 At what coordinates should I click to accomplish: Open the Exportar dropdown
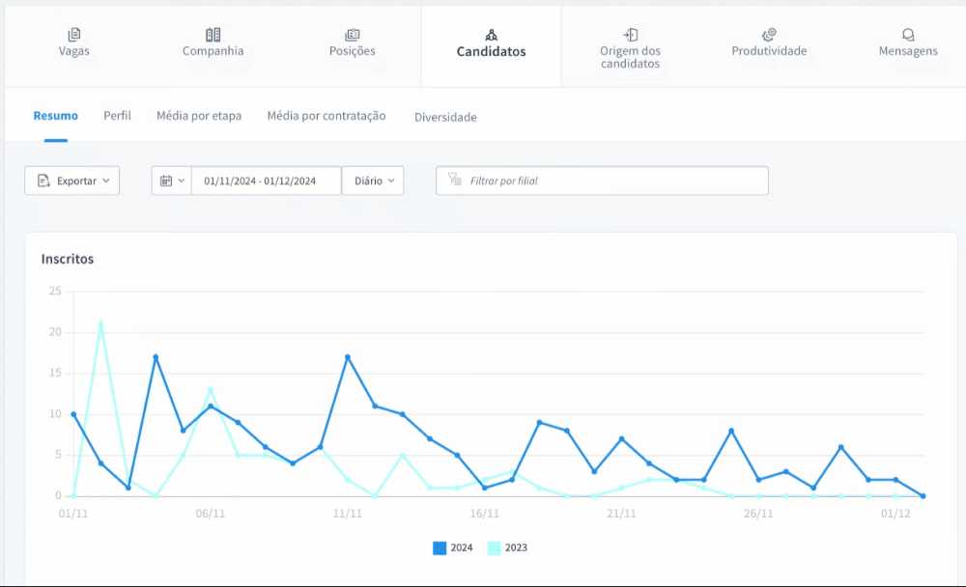pyautogui.click(x=72, y=181)
